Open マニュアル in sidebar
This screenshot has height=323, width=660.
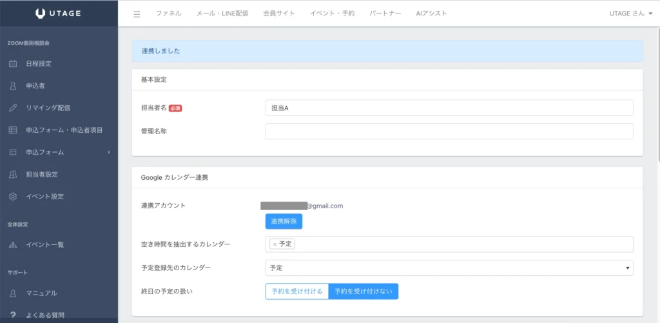[41, 293]
